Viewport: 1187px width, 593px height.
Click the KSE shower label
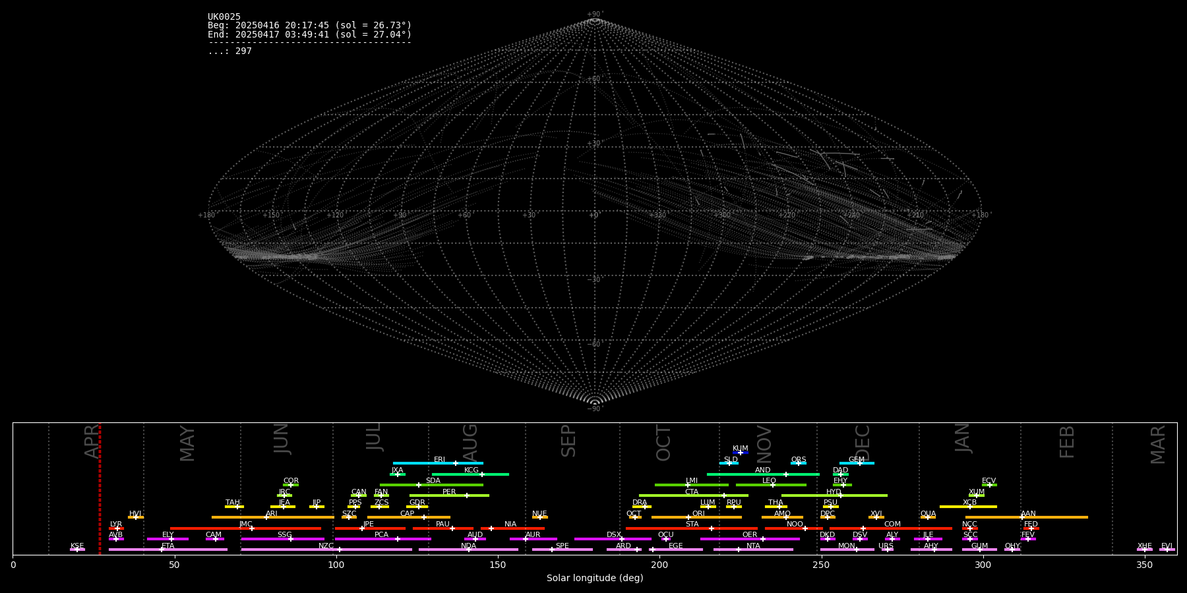77,546
